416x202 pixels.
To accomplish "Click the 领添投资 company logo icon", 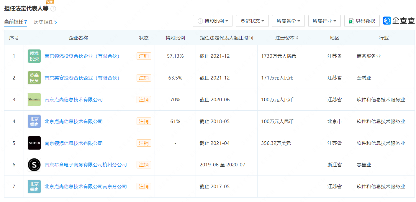I will pyautogui.click(x=34, y=56).
